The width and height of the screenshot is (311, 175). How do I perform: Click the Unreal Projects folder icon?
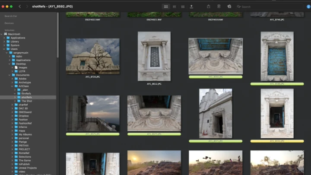pos(16,168)
